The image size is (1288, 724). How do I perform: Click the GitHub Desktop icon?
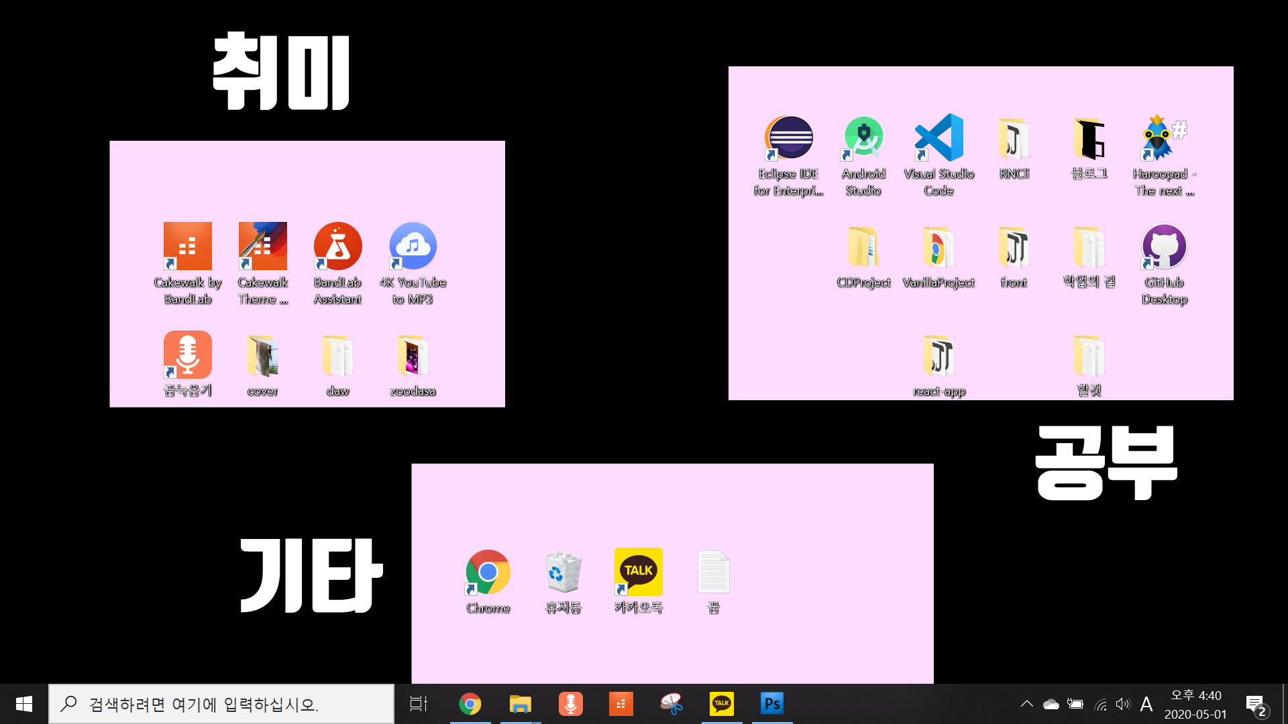1165,247
